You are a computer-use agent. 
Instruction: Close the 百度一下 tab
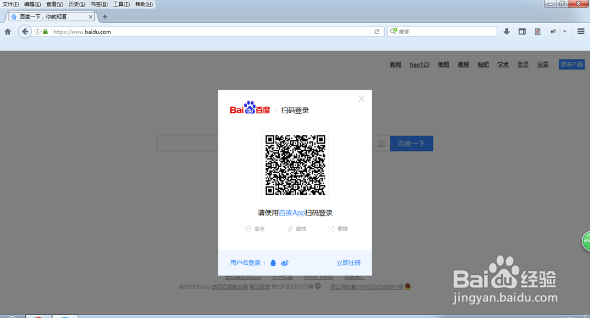(x=90, y=17)
